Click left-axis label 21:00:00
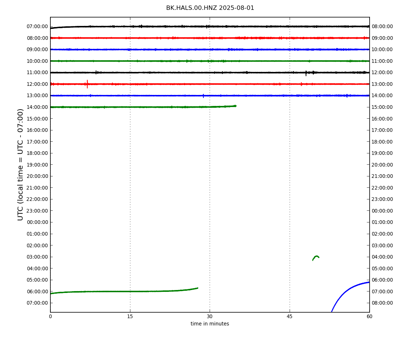The height and width of the screenshot is (347, 420). (37, 188)
